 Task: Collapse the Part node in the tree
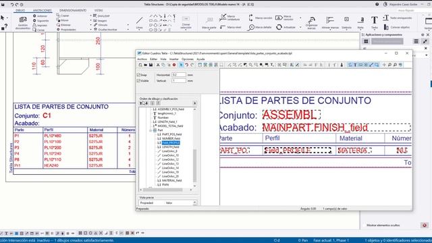151,130
